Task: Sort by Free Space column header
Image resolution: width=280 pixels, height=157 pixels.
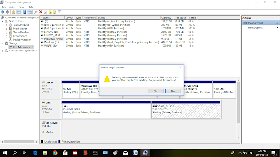Action: 180,17
